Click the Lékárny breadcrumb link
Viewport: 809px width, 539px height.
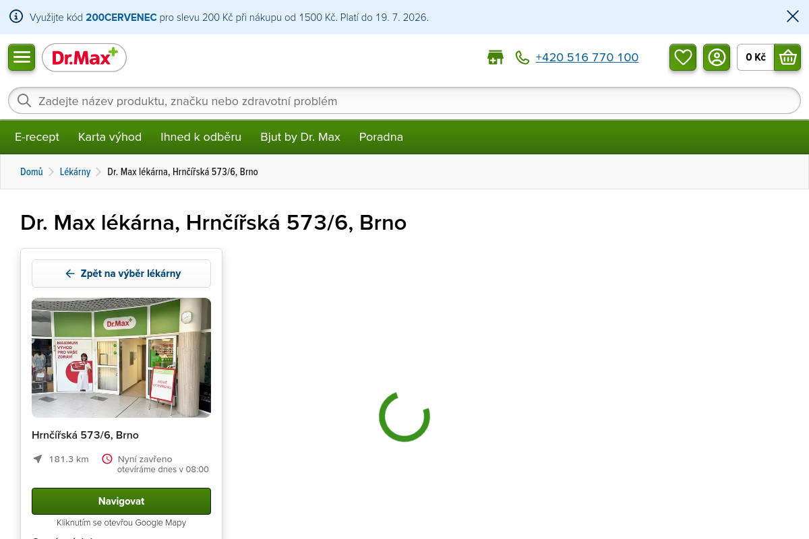[x=75, y=172]
